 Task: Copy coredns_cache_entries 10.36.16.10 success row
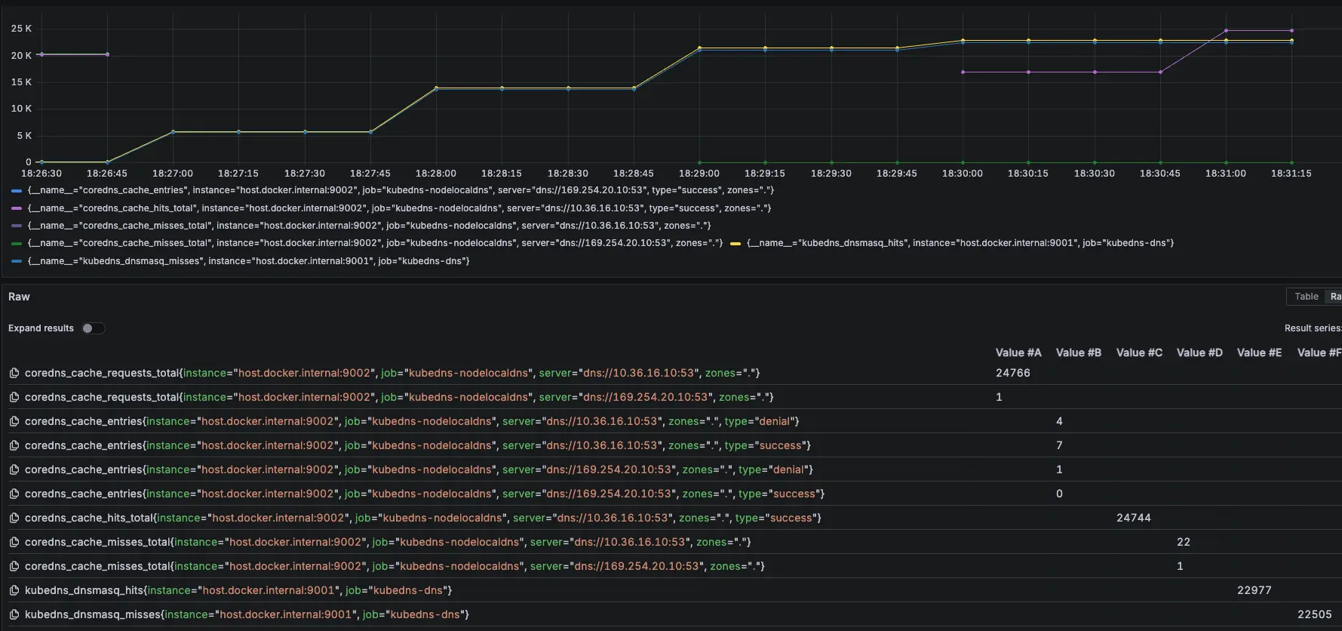pos(14,445)
